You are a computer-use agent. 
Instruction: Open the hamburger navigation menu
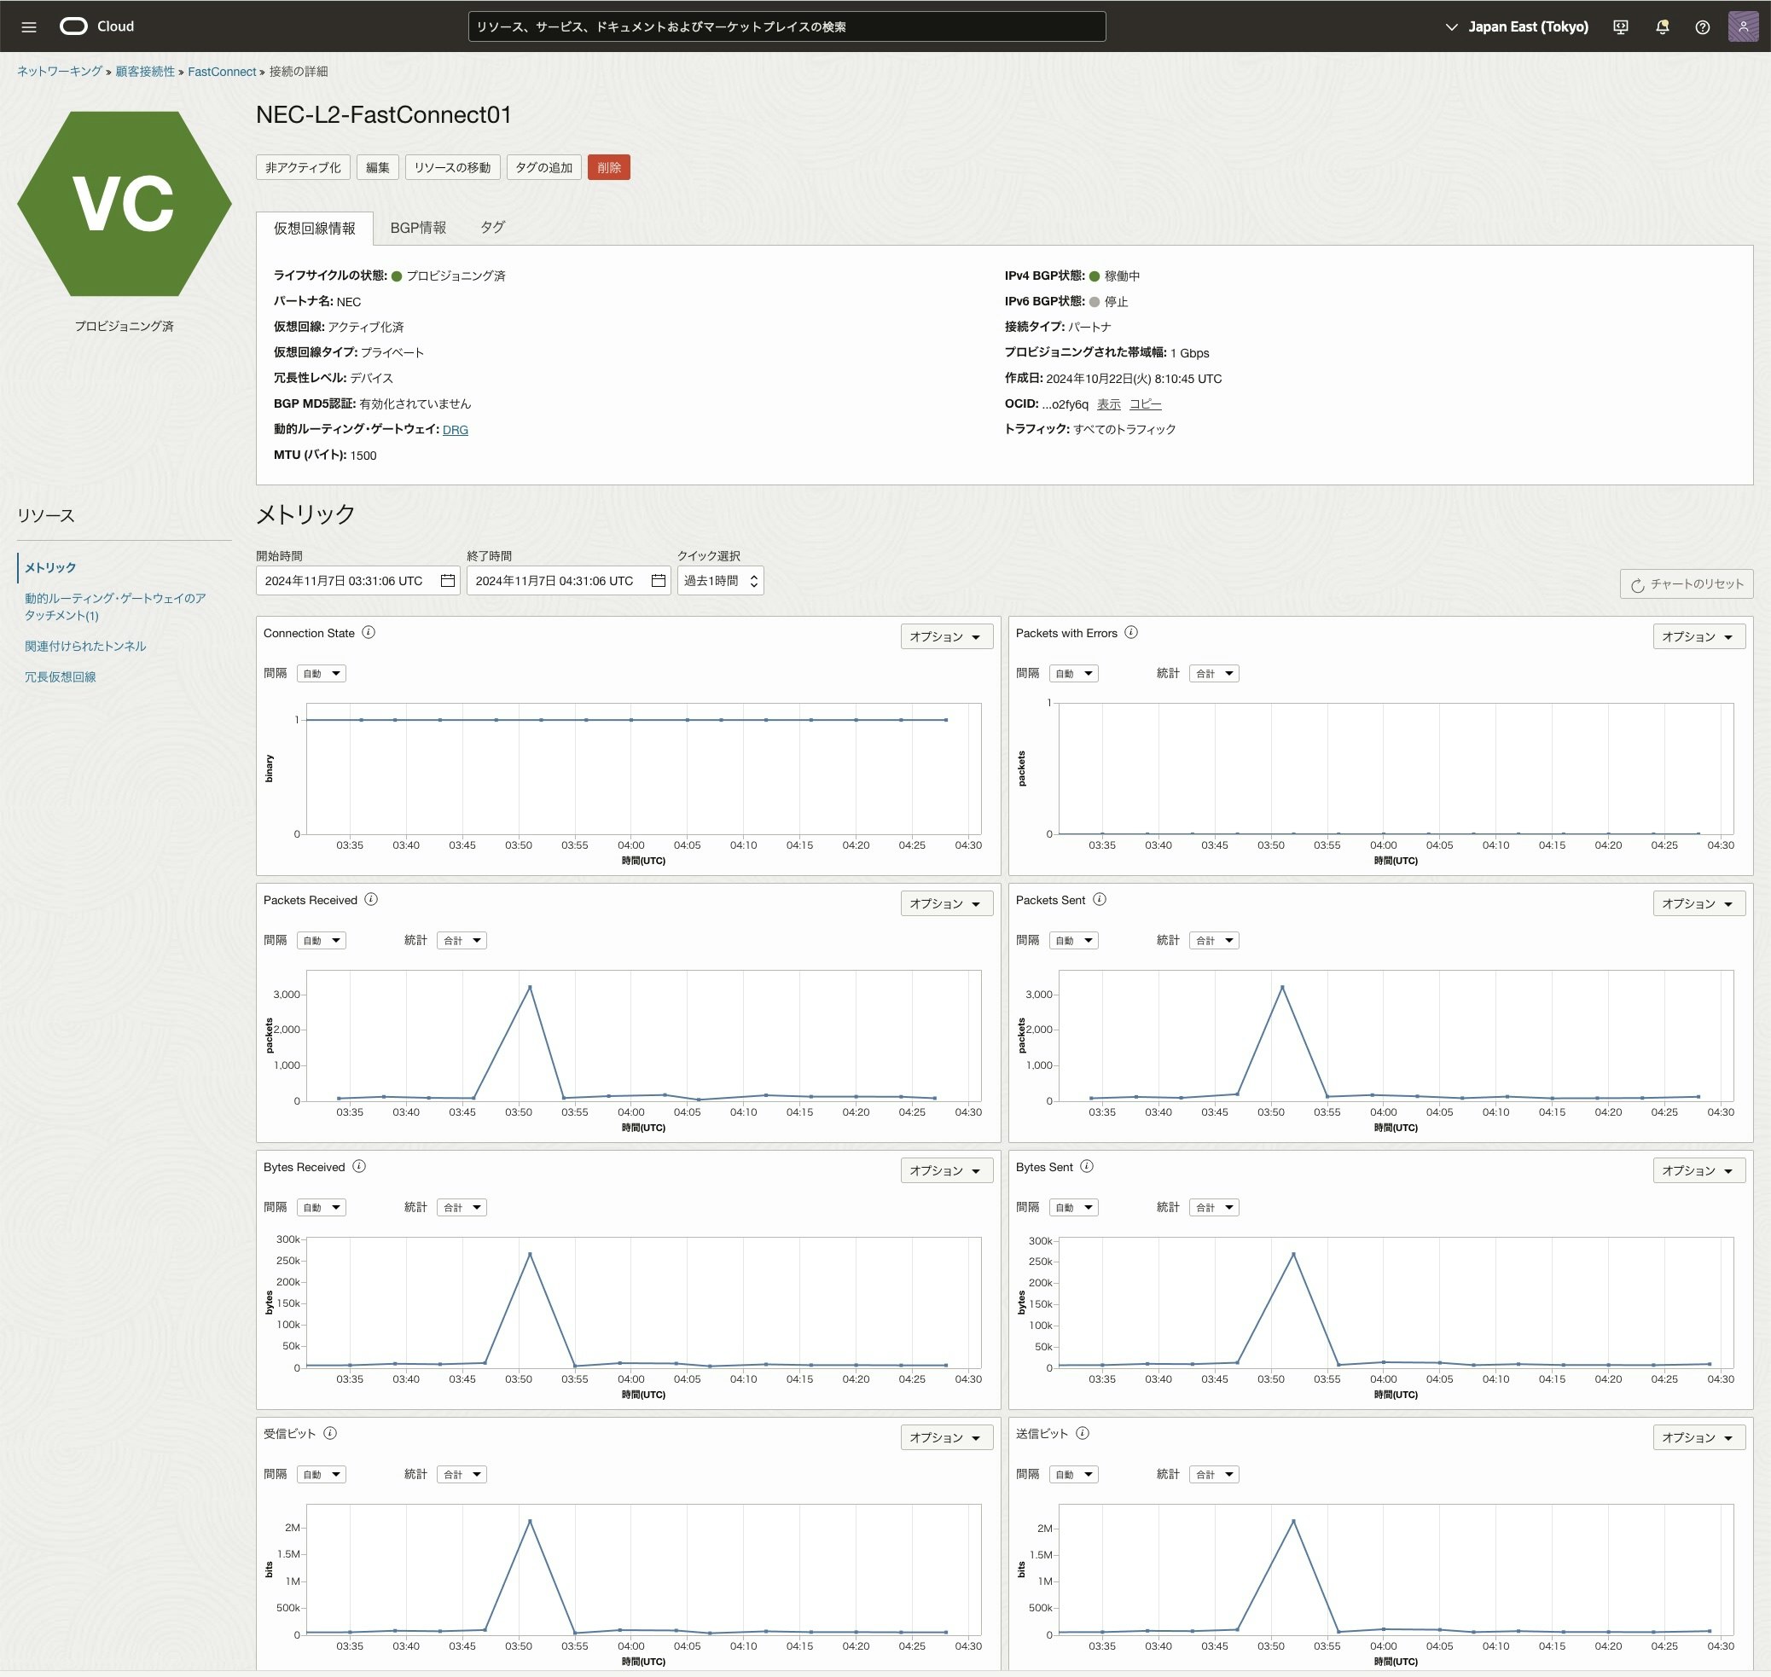click(x=29, y=26)
